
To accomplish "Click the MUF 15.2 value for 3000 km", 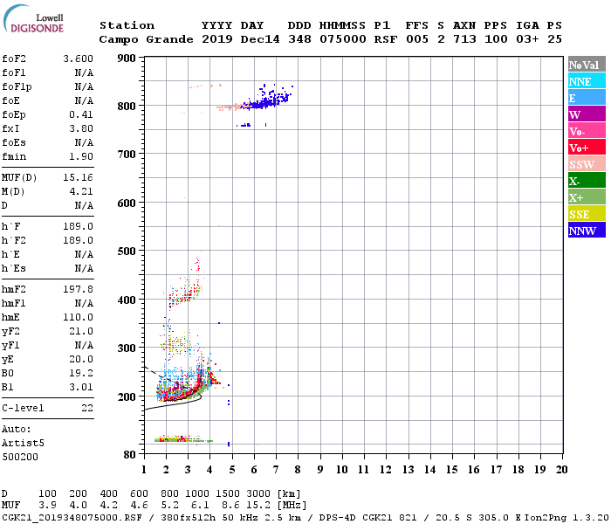I will (258, 505).
